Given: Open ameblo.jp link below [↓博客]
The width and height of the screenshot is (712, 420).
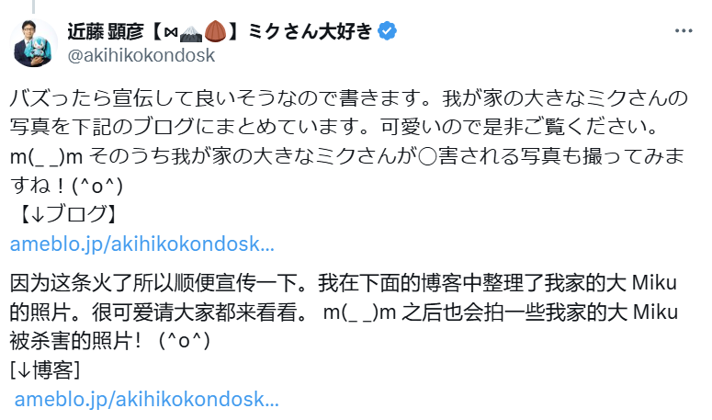Looking at the screenshot, I should [x=147, y=399].
